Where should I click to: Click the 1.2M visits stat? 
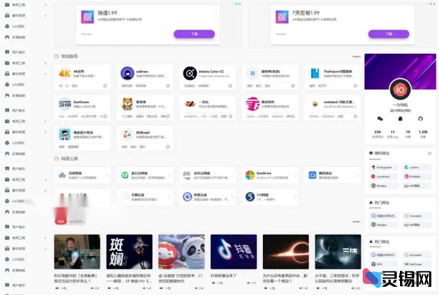click(423, 134)
